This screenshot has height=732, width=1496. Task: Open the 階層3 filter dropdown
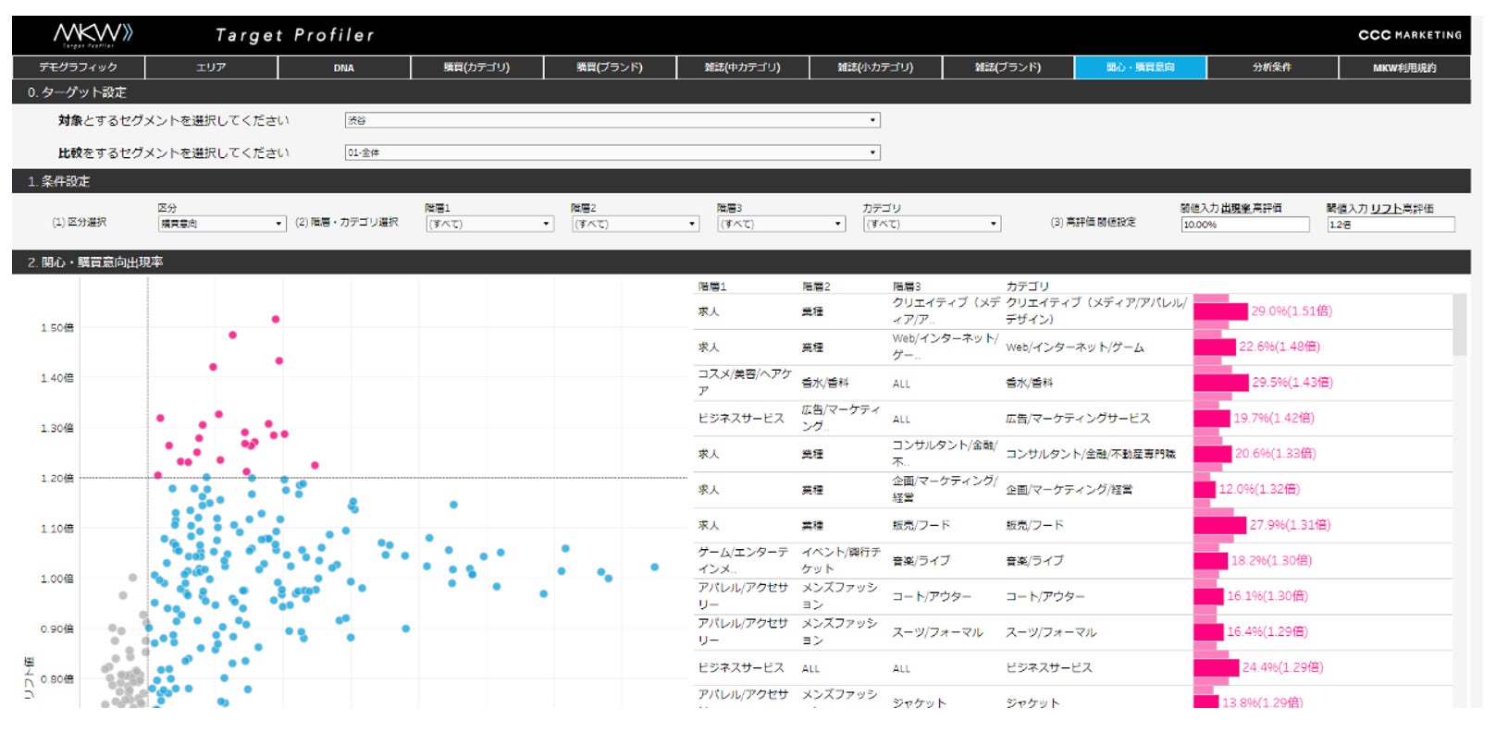(x=782, y=224)
